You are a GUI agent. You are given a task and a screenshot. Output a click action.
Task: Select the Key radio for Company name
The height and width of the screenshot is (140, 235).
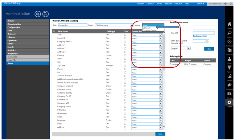point(125,42)
